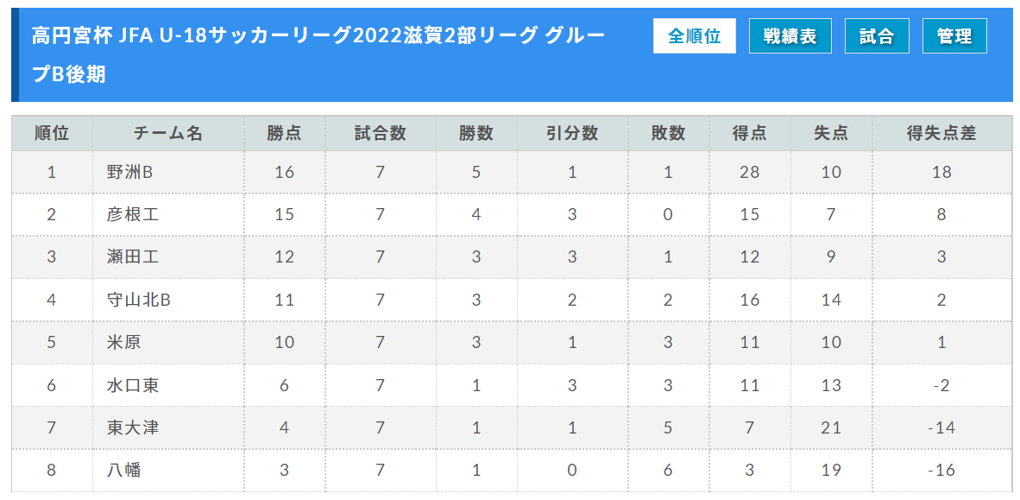This screenshot has width=1020, height=500.
Task: Select team name 野洲B
Action: tap(129, 173)
